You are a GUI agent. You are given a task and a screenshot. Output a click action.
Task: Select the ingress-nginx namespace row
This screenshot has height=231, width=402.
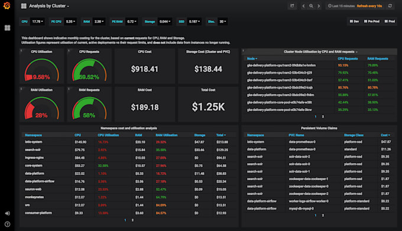[x=129, y=158]
